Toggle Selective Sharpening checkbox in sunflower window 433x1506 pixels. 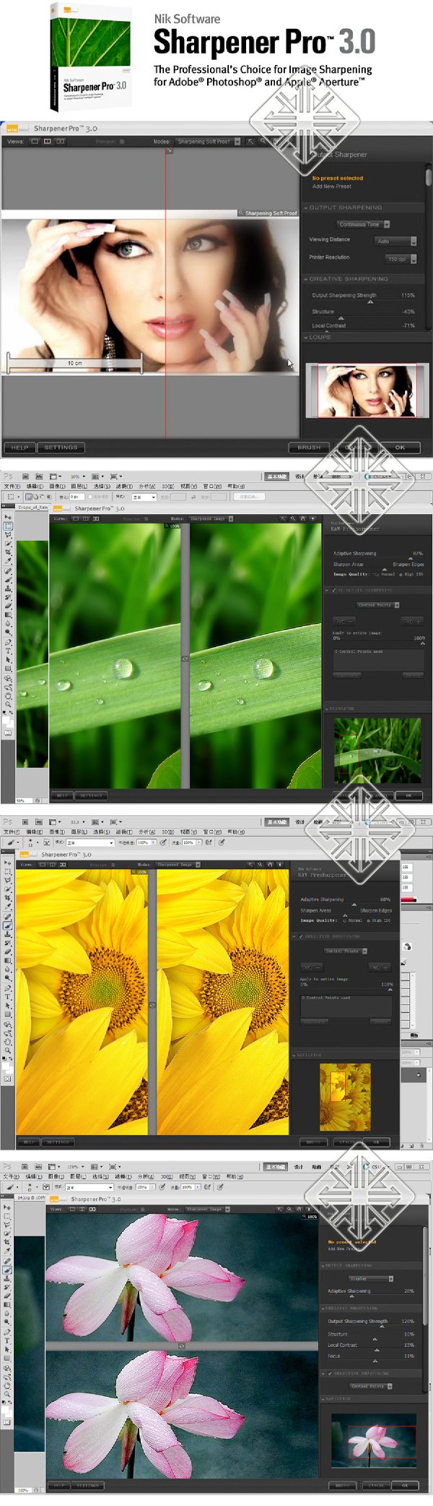302,936
